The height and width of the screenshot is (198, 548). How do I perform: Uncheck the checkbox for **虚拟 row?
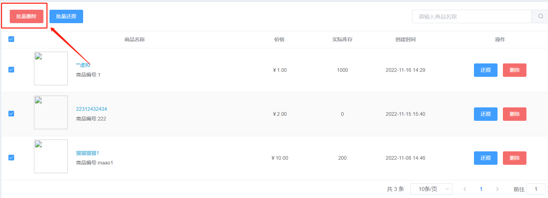pyautogui.click(x=11, y=69)
